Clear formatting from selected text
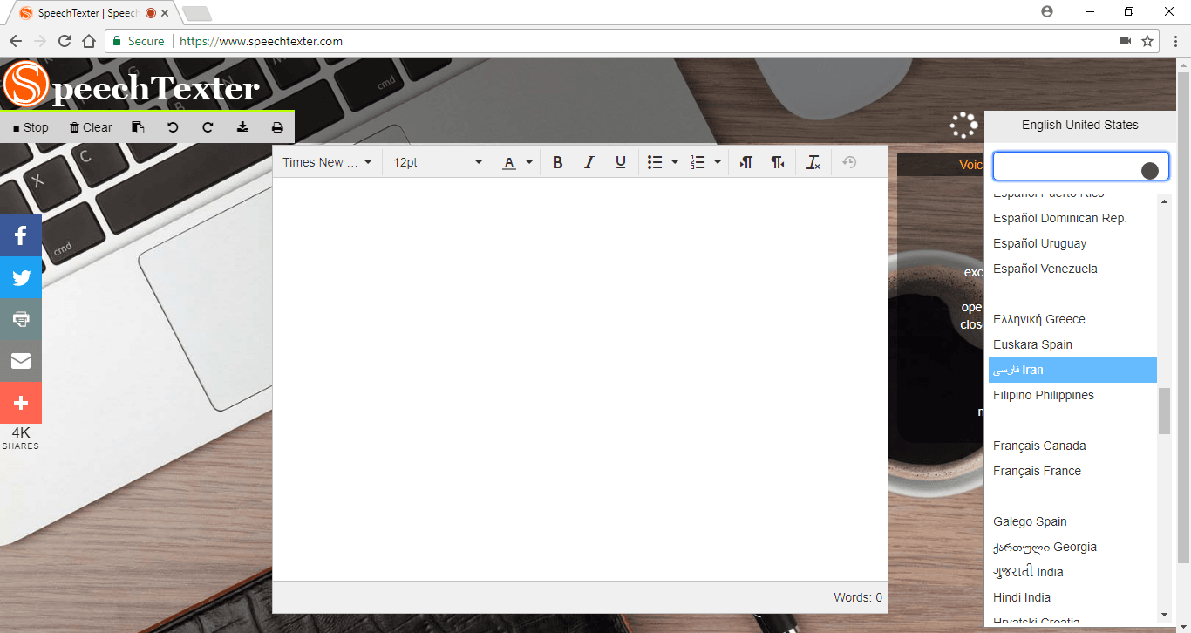 pos(813,162)
